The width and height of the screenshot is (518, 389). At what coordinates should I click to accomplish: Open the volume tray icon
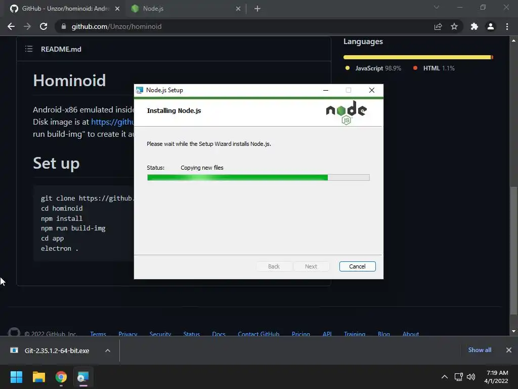click(x=471, y=377)
